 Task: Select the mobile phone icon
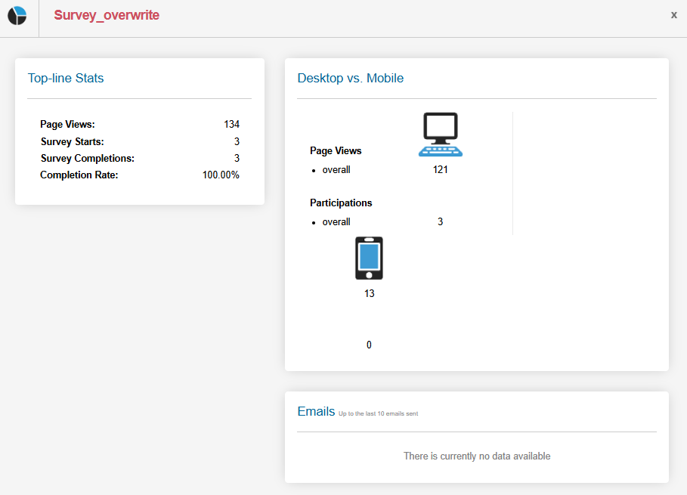[368, 258]
